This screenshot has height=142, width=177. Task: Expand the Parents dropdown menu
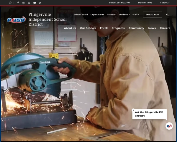tap(112, 14)
